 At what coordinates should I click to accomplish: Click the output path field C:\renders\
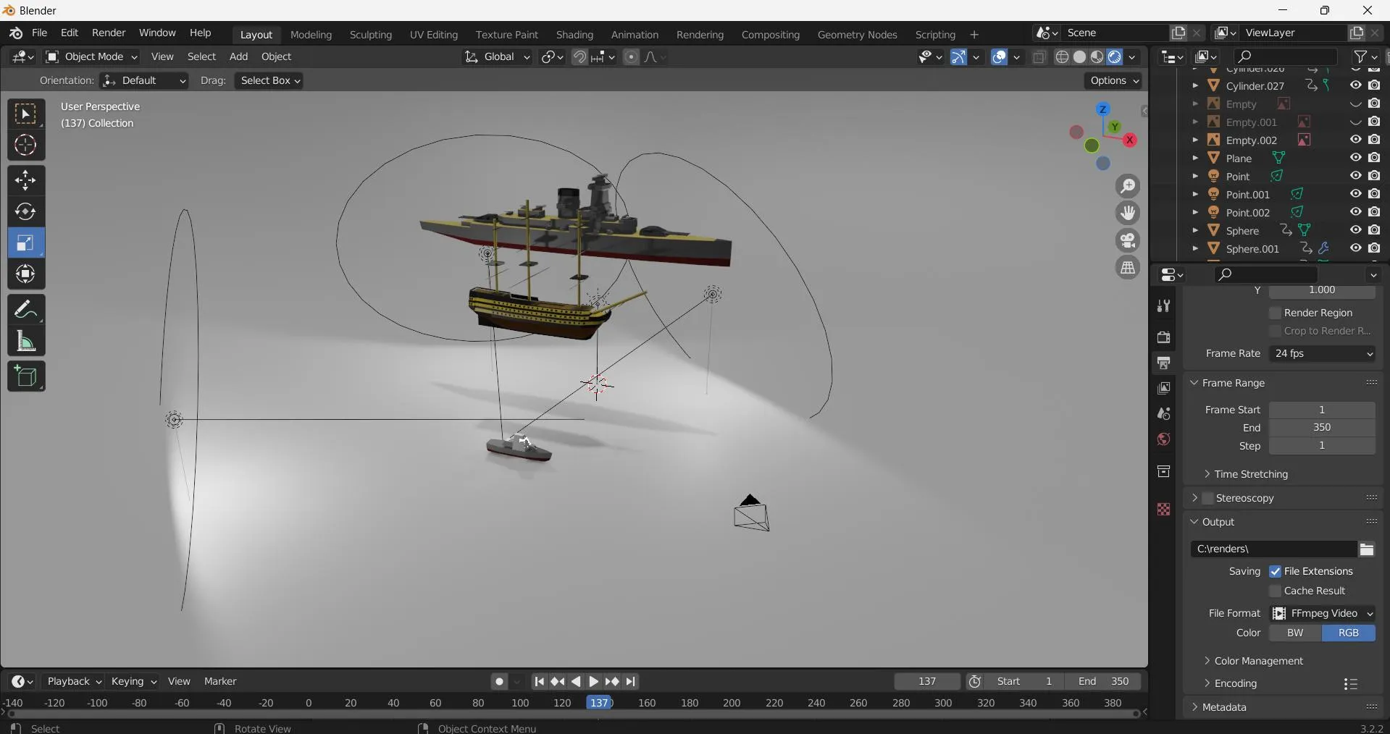coord(1273,549)
